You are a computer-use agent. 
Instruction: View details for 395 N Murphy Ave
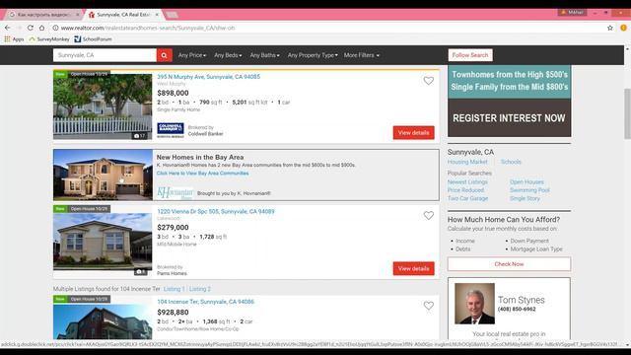[413, 133]
